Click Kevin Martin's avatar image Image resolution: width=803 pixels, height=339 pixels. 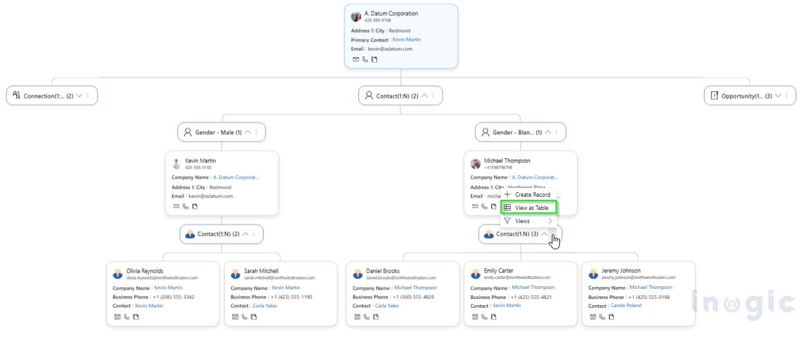pyautogui.click(x=177, y=164)
